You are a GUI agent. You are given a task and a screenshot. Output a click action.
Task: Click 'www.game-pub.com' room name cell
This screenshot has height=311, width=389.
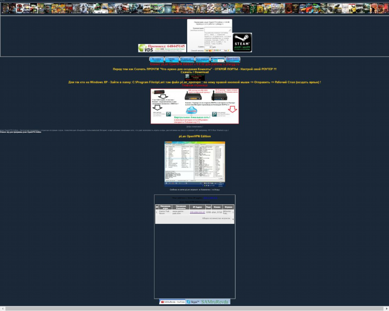[180, 213]
